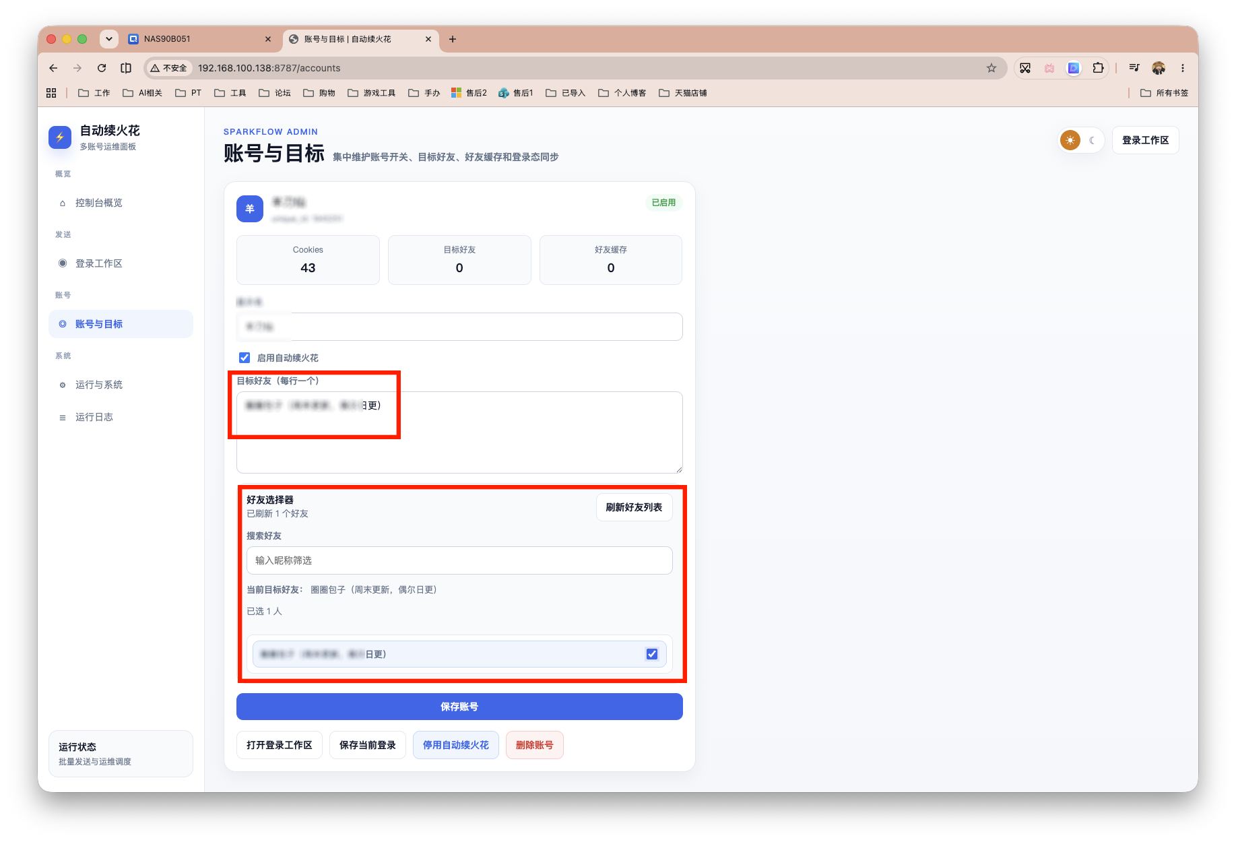Screen dimensions: 1236x842
Task: Click the lightning bolt app logo
Action: pyautogui.click(x=60, y=137)
